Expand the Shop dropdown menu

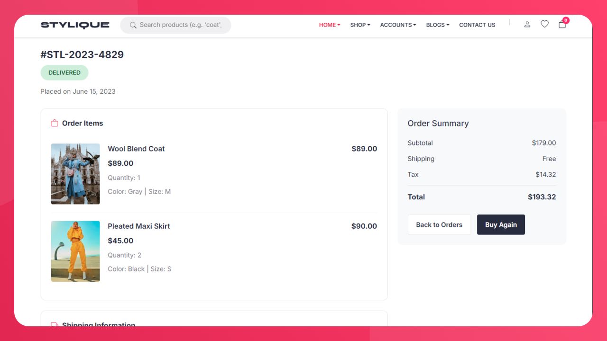(x=360, y=25)
